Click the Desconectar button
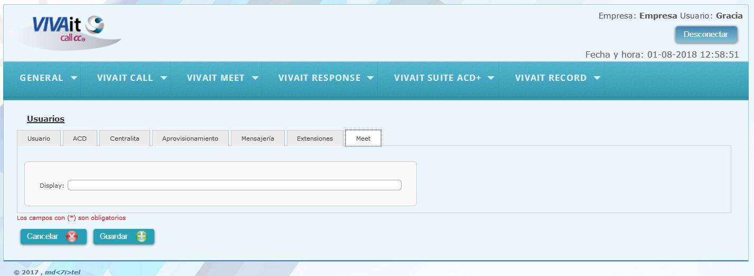The height and width of the screenshot is (276, 754). [706, 34]
